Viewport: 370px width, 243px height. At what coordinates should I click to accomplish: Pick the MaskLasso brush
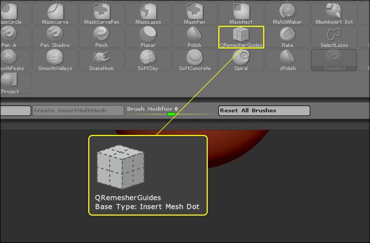pyautogui.click(x=148, y=14)
